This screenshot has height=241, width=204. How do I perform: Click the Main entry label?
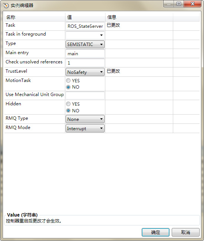point(17,53)
